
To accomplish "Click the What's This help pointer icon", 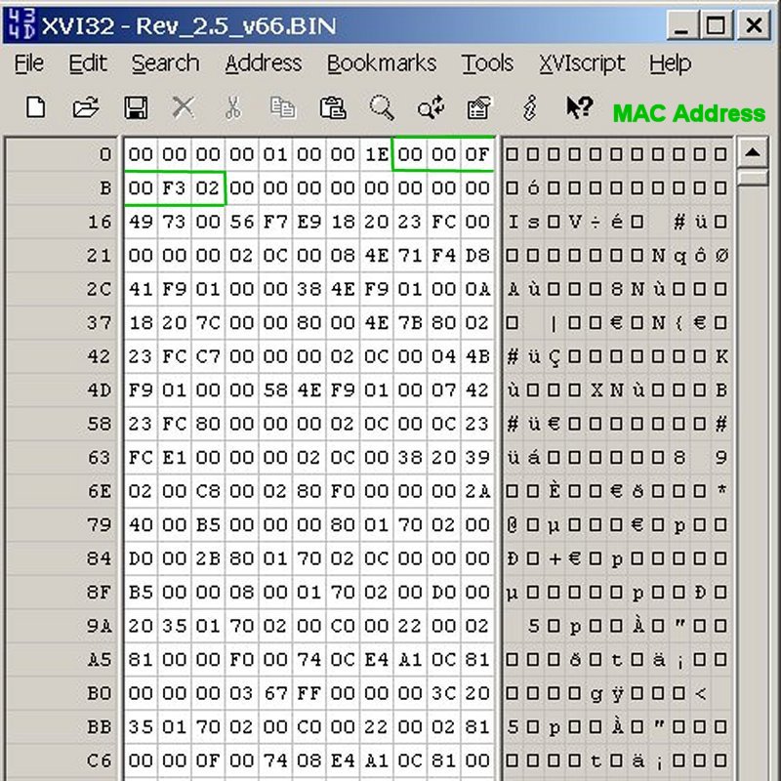I will point(579,107).
